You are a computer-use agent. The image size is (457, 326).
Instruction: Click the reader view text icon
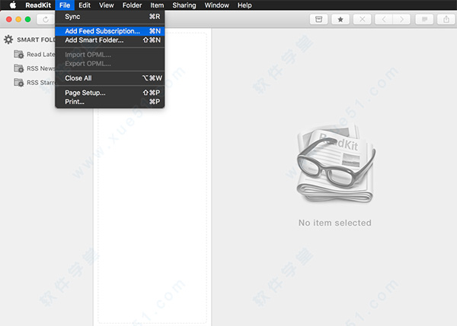424,20
